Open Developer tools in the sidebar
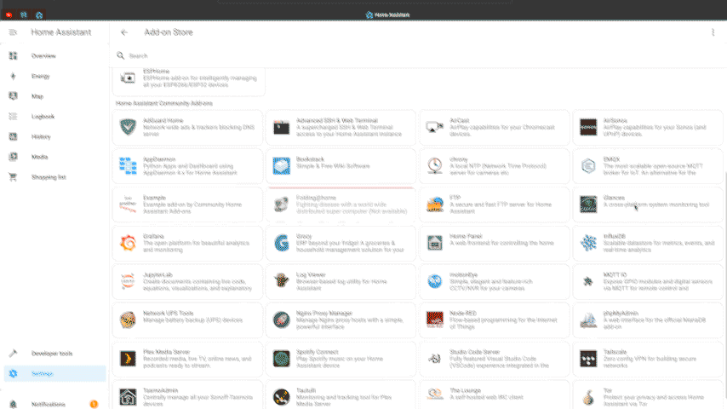 54,354
